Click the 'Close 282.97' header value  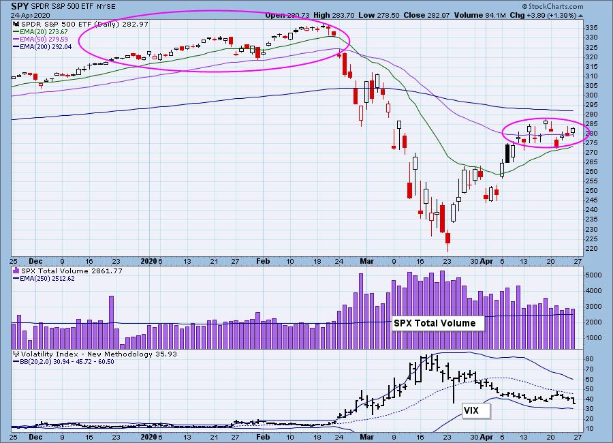pos(426,15)
